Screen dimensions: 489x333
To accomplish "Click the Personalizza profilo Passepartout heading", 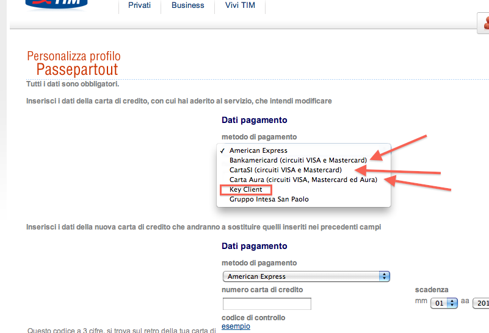I will pos(74,63).
